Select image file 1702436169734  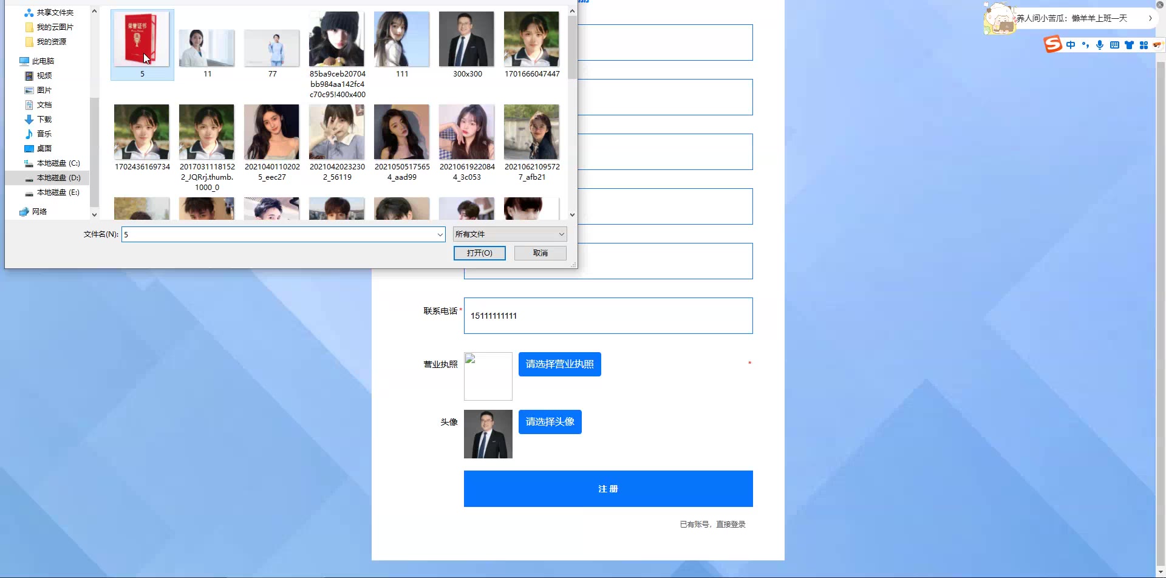click(142, 138)
